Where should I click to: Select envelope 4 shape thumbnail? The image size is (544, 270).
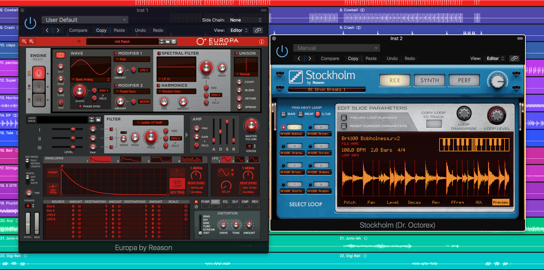pyautogui.click(x=191, y=160)
